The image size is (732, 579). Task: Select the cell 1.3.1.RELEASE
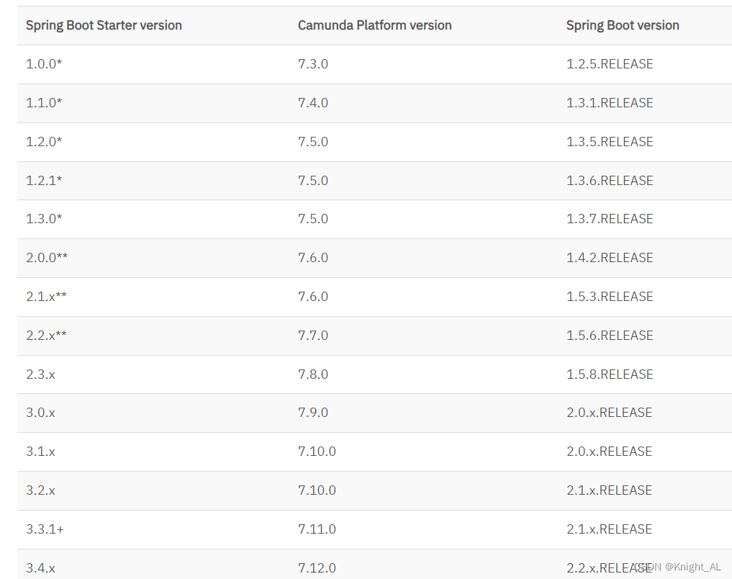coord(609,103)
